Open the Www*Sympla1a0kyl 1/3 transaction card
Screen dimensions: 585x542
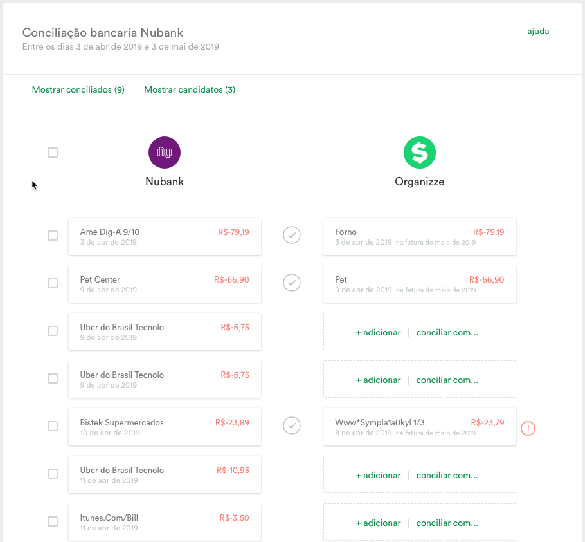pos(420,427)
